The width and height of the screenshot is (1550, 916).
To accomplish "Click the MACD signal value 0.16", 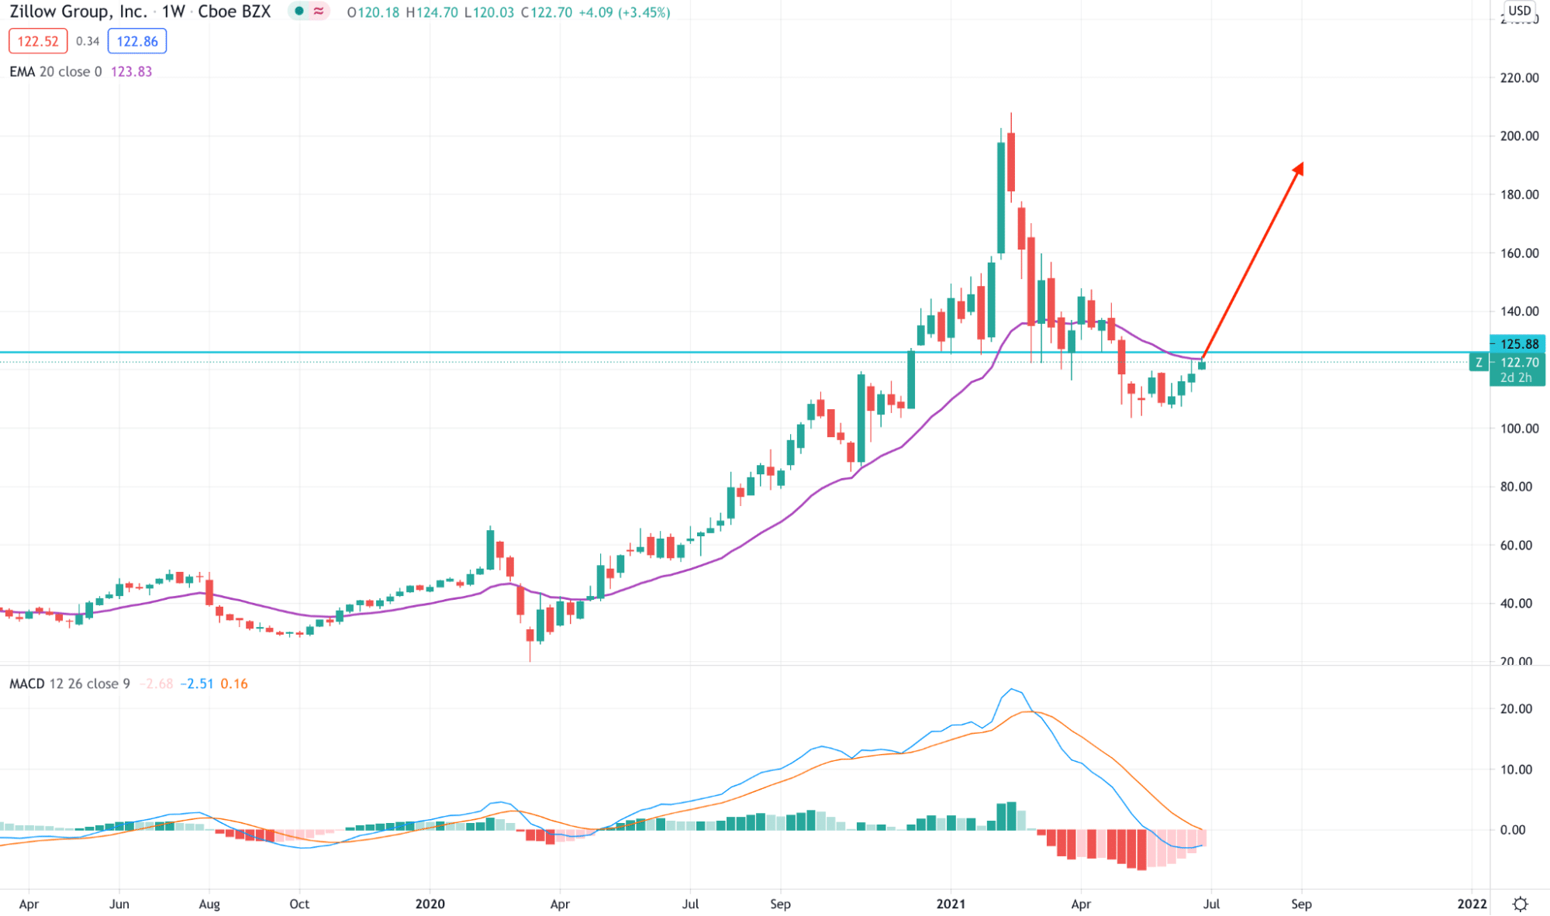I will coord(234,684).
